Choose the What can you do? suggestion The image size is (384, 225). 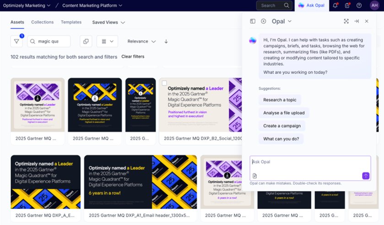click(x=281, y=139)
